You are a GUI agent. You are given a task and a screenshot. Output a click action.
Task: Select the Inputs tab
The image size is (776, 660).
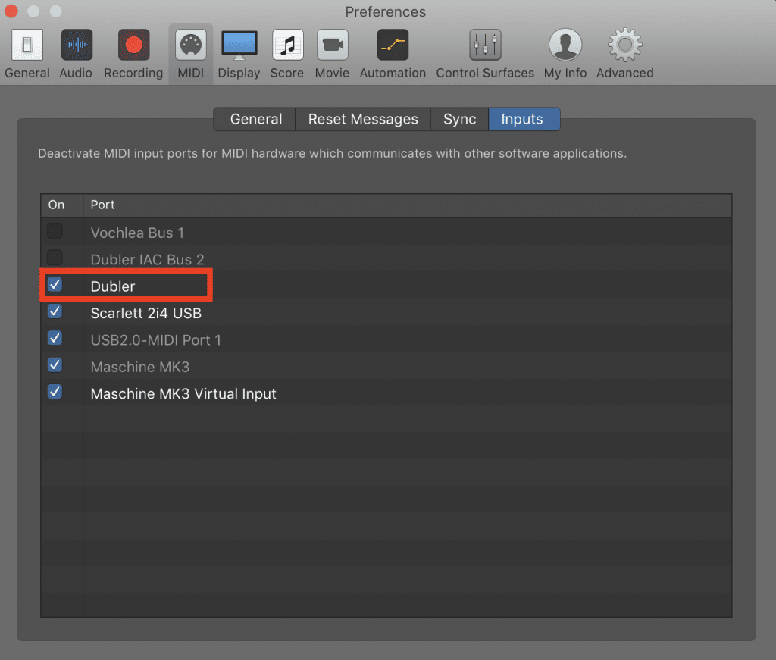[524, 119]
